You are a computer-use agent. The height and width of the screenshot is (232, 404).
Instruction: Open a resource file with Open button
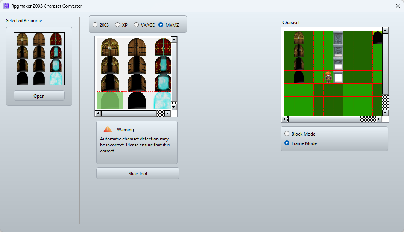point(39,96)
